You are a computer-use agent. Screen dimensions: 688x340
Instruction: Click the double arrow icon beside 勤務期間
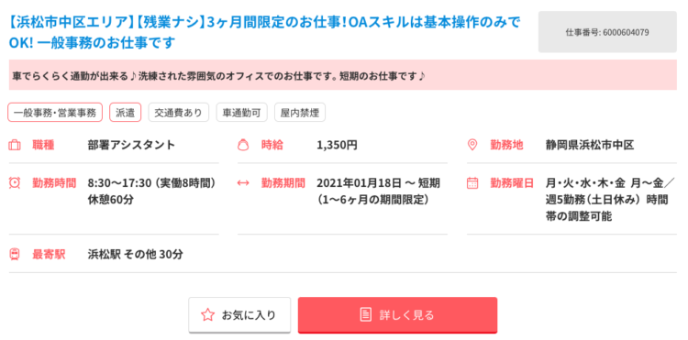coord(243,182)
